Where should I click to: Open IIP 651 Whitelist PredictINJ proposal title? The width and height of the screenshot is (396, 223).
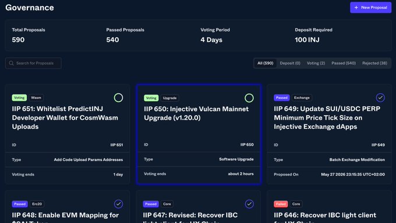click(x=65, y=118)
